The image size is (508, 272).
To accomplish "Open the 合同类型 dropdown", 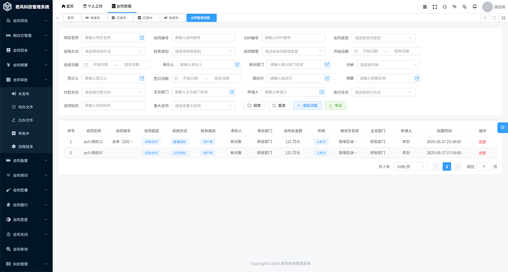I will [x=383, y=38].
